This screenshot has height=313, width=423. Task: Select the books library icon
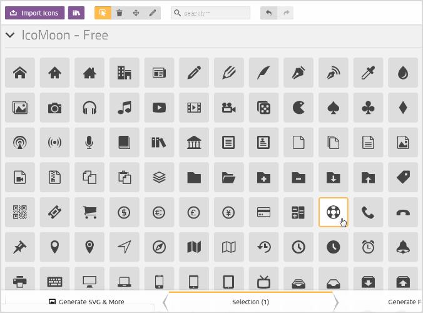pyautogui.click(x=159, y=143)
